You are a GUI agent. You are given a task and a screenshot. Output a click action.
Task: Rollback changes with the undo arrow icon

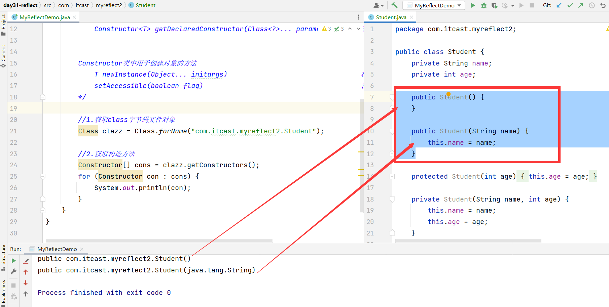click(x=603, y=5)
